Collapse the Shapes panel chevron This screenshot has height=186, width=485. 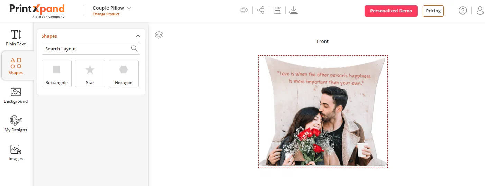(x=138, y=36)
